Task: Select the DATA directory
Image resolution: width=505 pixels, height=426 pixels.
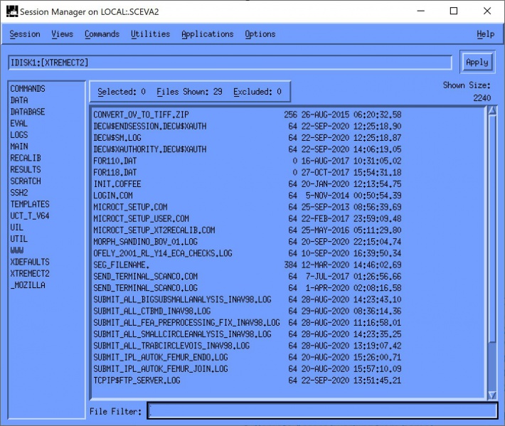Action: pos(19,100)
